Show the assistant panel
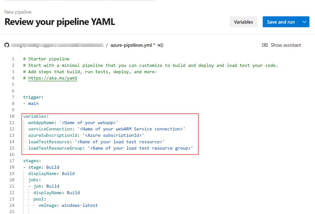 pyautogui.click(x=281, y=45)
